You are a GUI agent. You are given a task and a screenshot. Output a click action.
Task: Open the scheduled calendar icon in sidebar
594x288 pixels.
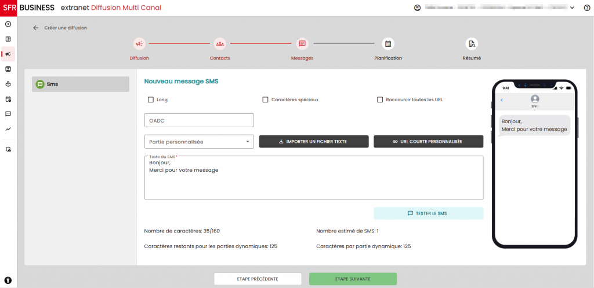[8, 99]
